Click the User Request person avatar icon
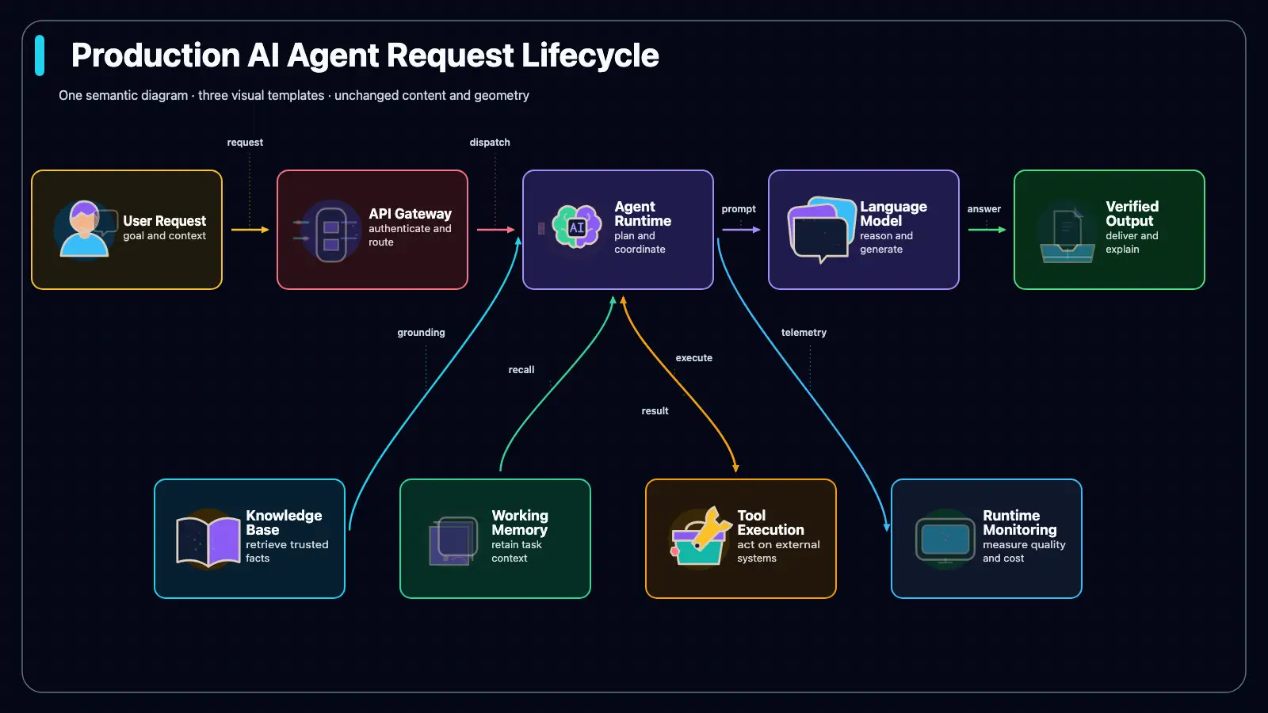 click(86, 230)
